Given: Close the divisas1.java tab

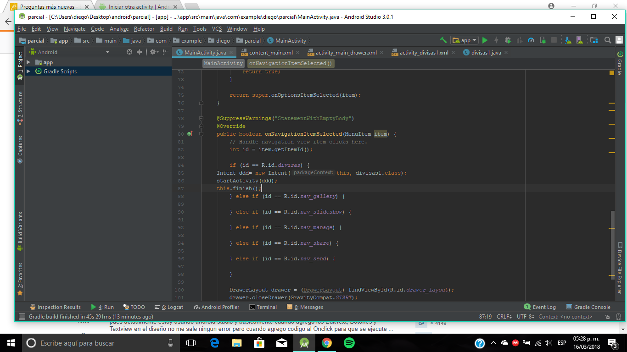Looking at the screenshot, I should pyautogui.click(x=506, y=53).
